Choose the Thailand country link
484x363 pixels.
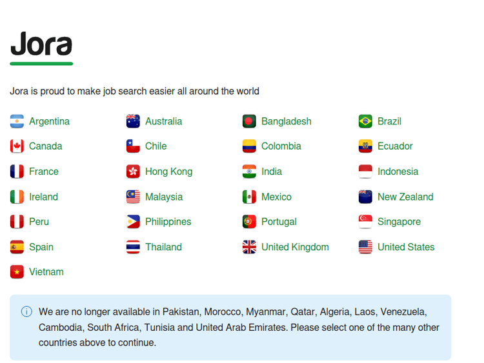(163, 247)
